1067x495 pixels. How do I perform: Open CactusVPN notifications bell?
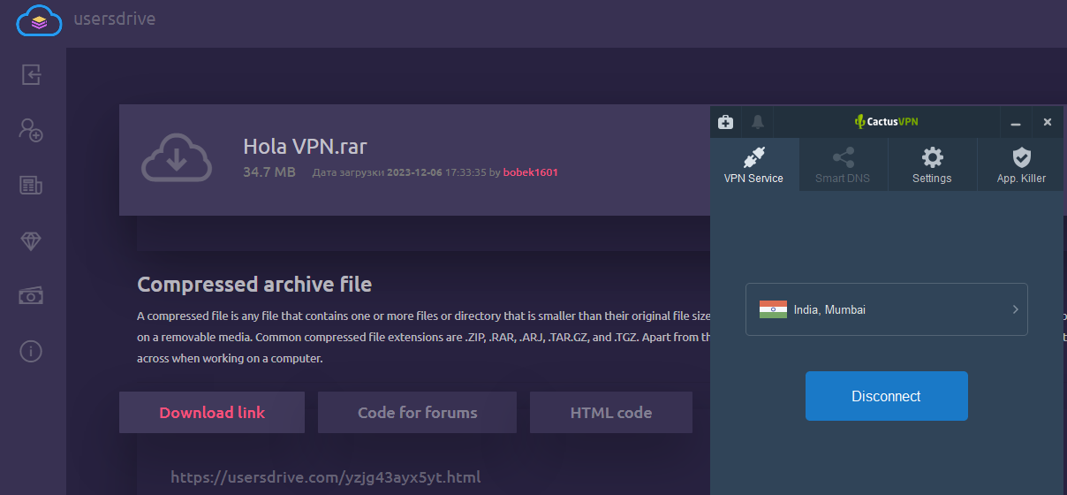[757, 122]
